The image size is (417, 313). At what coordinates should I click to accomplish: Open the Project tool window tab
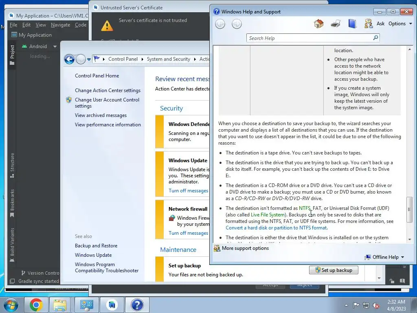click(12, 55)
